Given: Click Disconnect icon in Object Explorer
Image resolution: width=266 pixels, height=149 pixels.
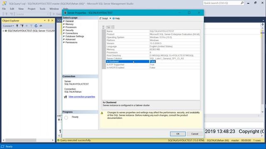Looking at the screenshot, I should (x=22, y=26).
